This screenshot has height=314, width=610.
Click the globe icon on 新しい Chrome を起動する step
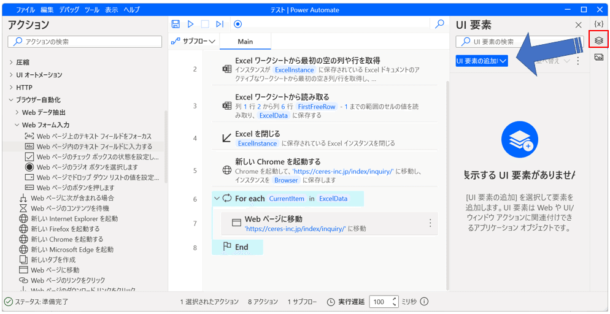(226, 170)
